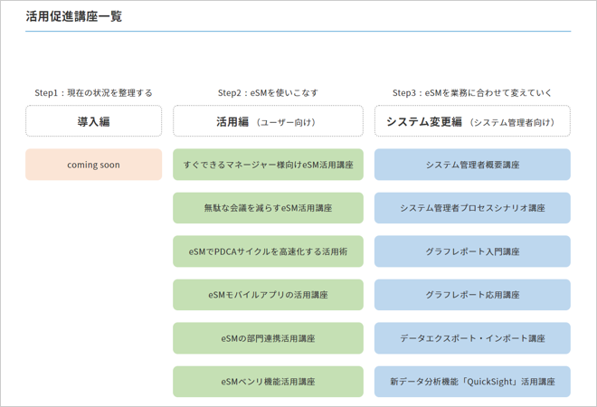Select システム管理者プロセスシナリオ講座
The image size is (597, 407).
click(472, 208)
